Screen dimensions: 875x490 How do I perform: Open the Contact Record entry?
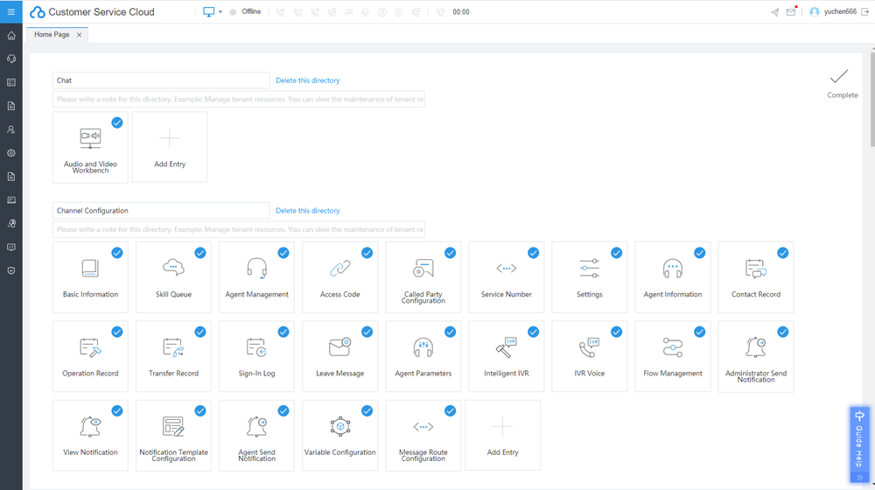pyautogui.click(x=756, y=277)
